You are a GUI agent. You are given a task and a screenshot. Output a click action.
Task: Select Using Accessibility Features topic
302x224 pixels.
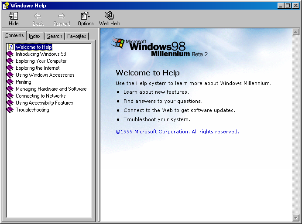tap(44, 103)
